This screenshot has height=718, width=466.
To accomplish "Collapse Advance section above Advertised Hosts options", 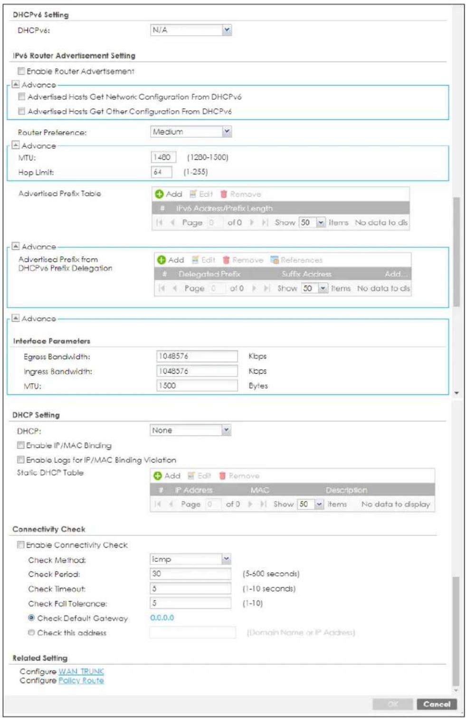I will tap(16, 84).
